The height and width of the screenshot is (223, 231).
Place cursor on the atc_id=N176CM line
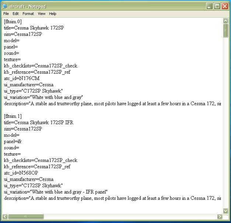pyautogui.click(x=22, y=79)
